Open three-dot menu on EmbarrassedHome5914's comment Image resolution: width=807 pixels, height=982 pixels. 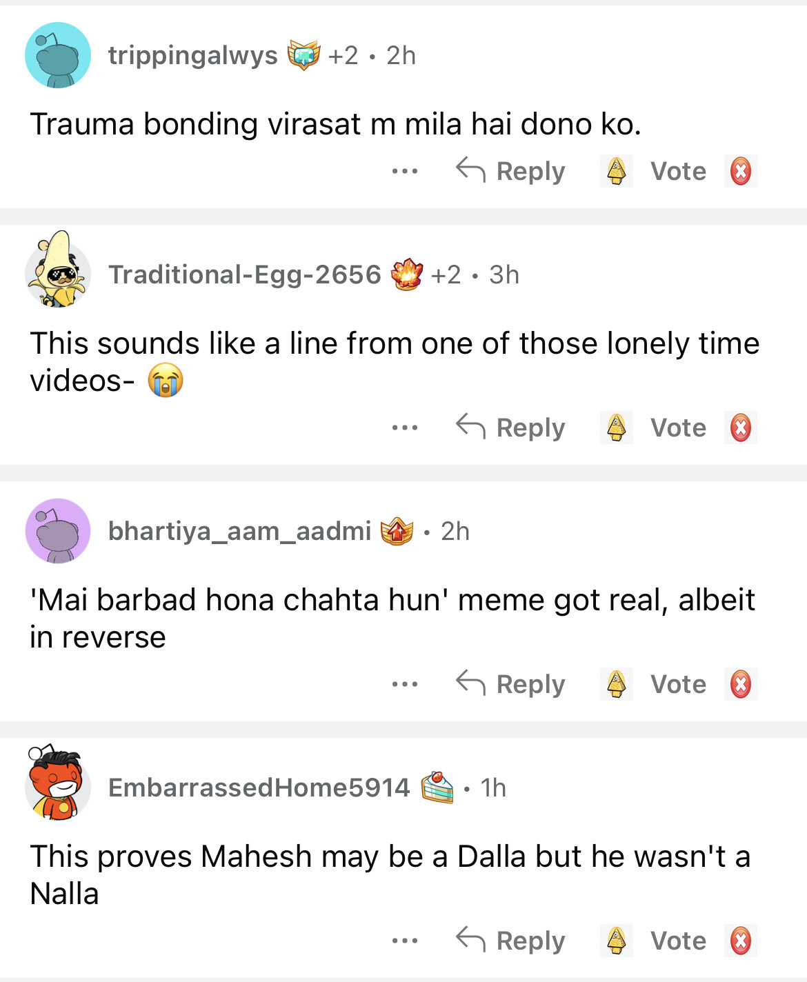405,941
